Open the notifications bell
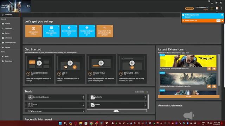Image resolution: width=225 pixels, height=126 pixels. pos(217,8)
